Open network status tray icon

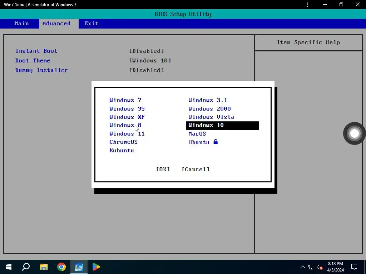311,267
